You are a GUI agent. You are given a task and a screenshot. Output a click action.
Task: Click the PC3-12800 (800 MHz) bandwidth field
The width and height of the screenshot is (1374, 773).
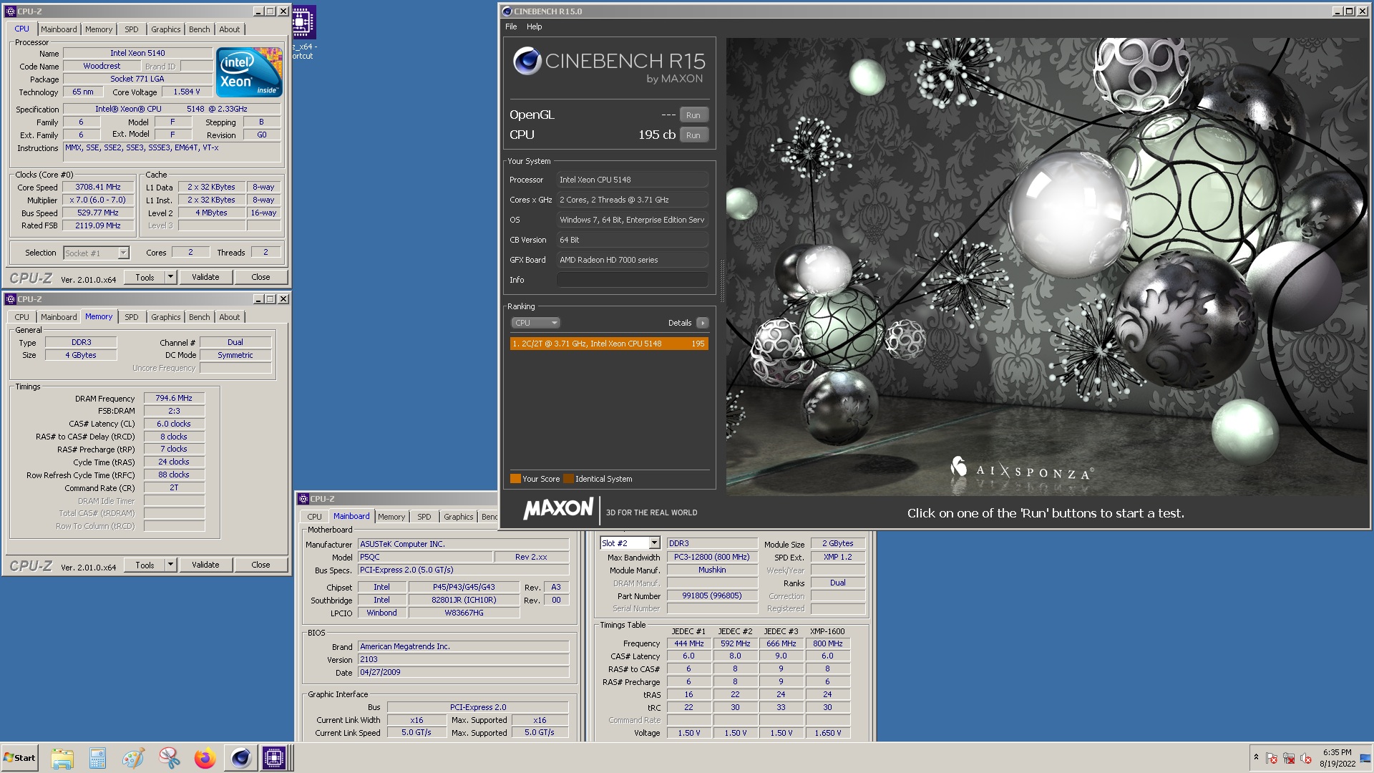click(x=712, y=557)
